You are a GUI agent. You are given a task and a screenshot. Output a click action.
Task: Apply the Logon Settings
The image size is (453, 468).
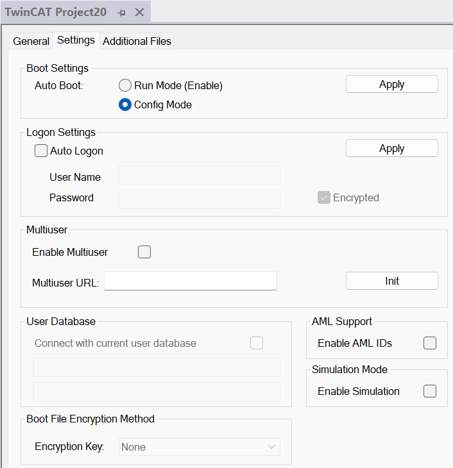(392, 148)
